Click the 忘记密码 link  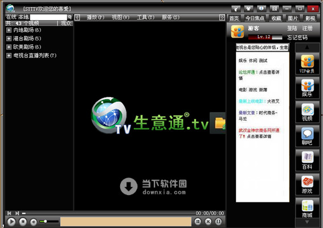click(x=297, y=38)
